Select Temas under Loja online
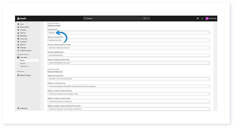The height and width of the screenshot is (128, 234). point(22,61)
